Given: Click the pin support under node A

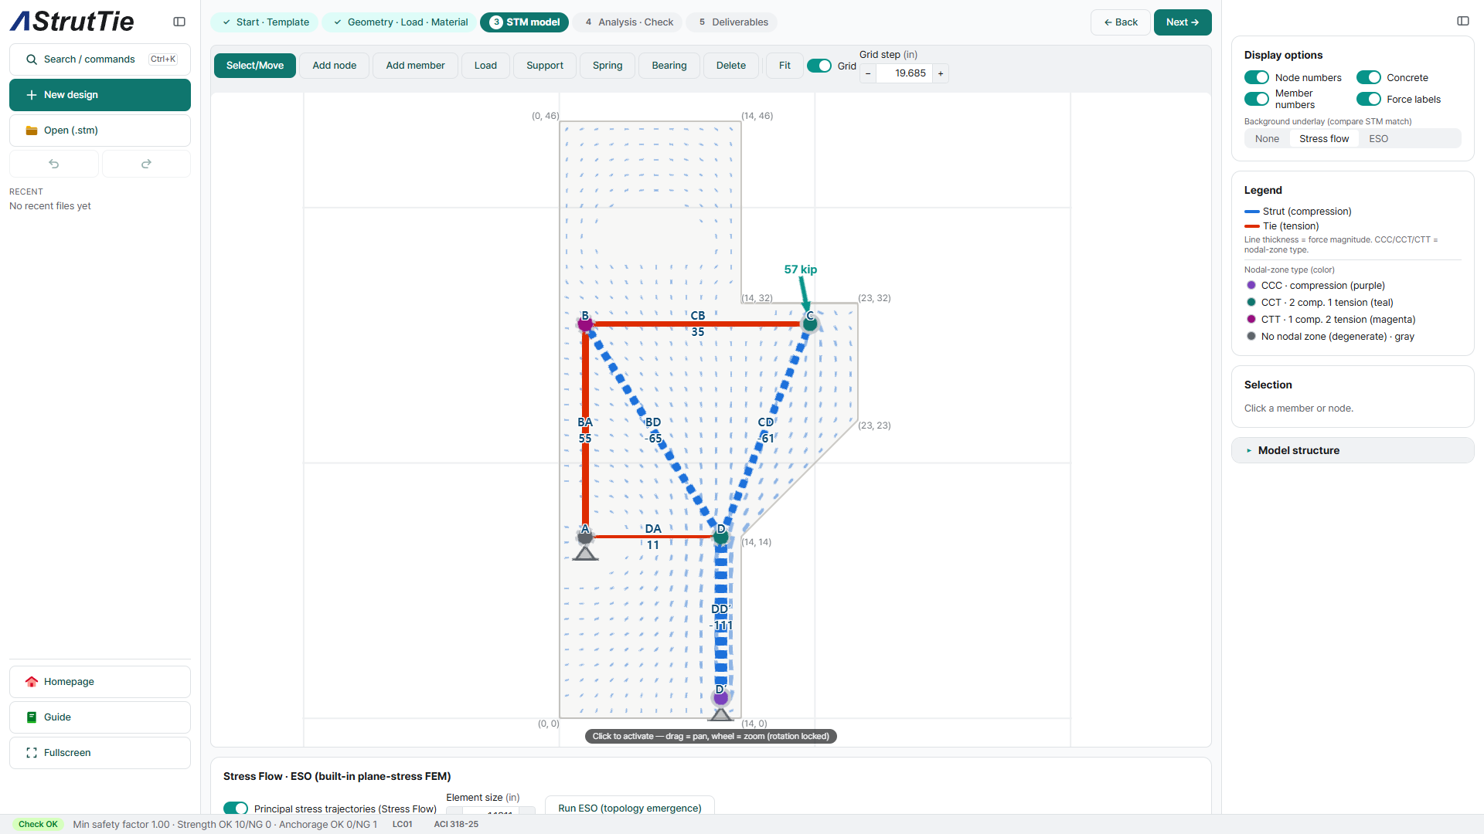Looking at the screenshot, I should (x=585, y=553).
